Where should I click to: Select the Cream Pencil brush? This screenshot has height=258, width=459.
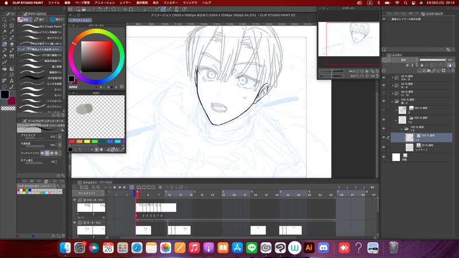40,26
